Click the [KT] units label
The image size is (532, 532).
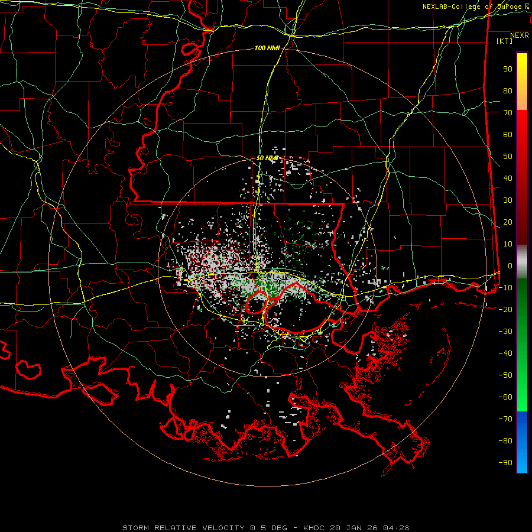pos(504,41)
